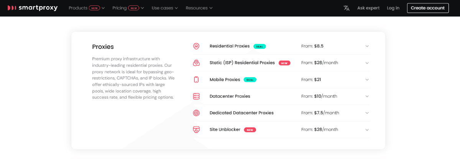The width and height of the screenshot is (460, 159).
Task: Open the Residential Proxies link
Action: coord(230,46)
